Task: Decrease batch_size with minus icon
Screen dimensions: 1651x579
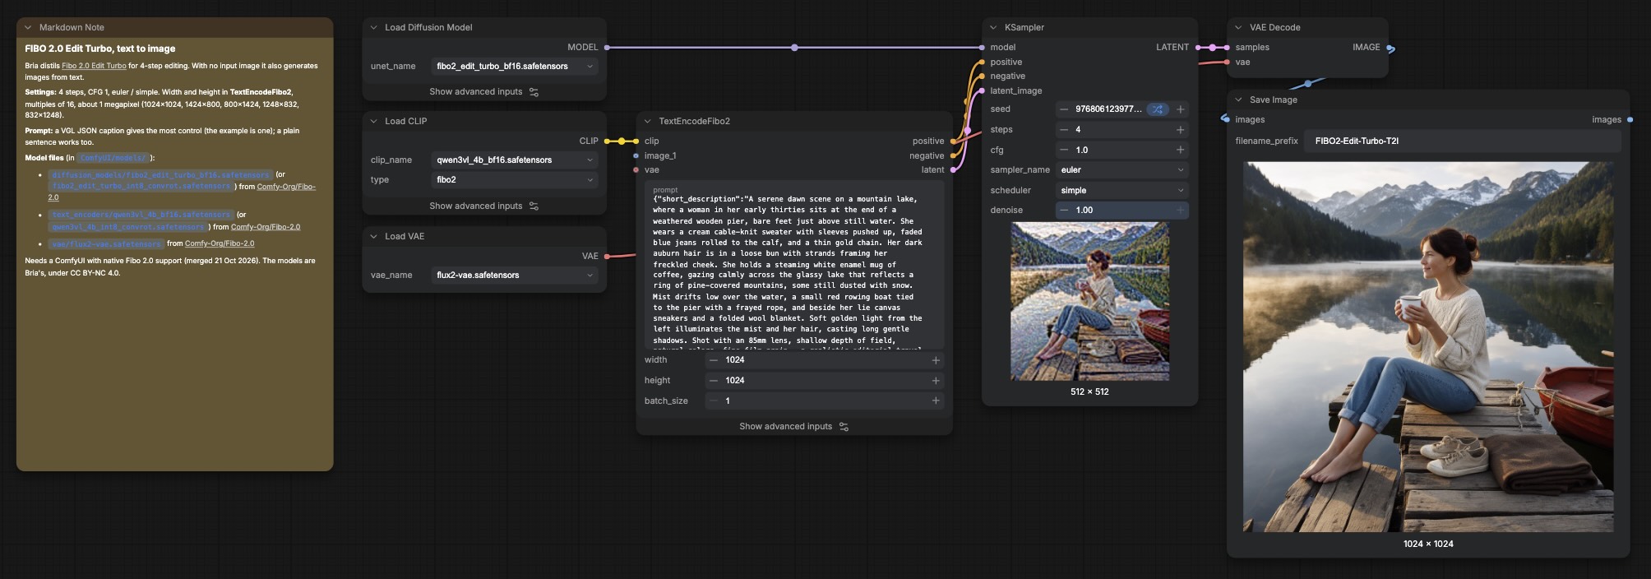Action: pos(714,401)
